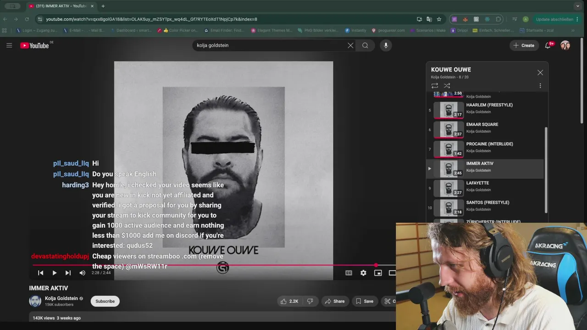Screen dimensions: 587x330
Task: Open the notifications bell
Action: 548,45
